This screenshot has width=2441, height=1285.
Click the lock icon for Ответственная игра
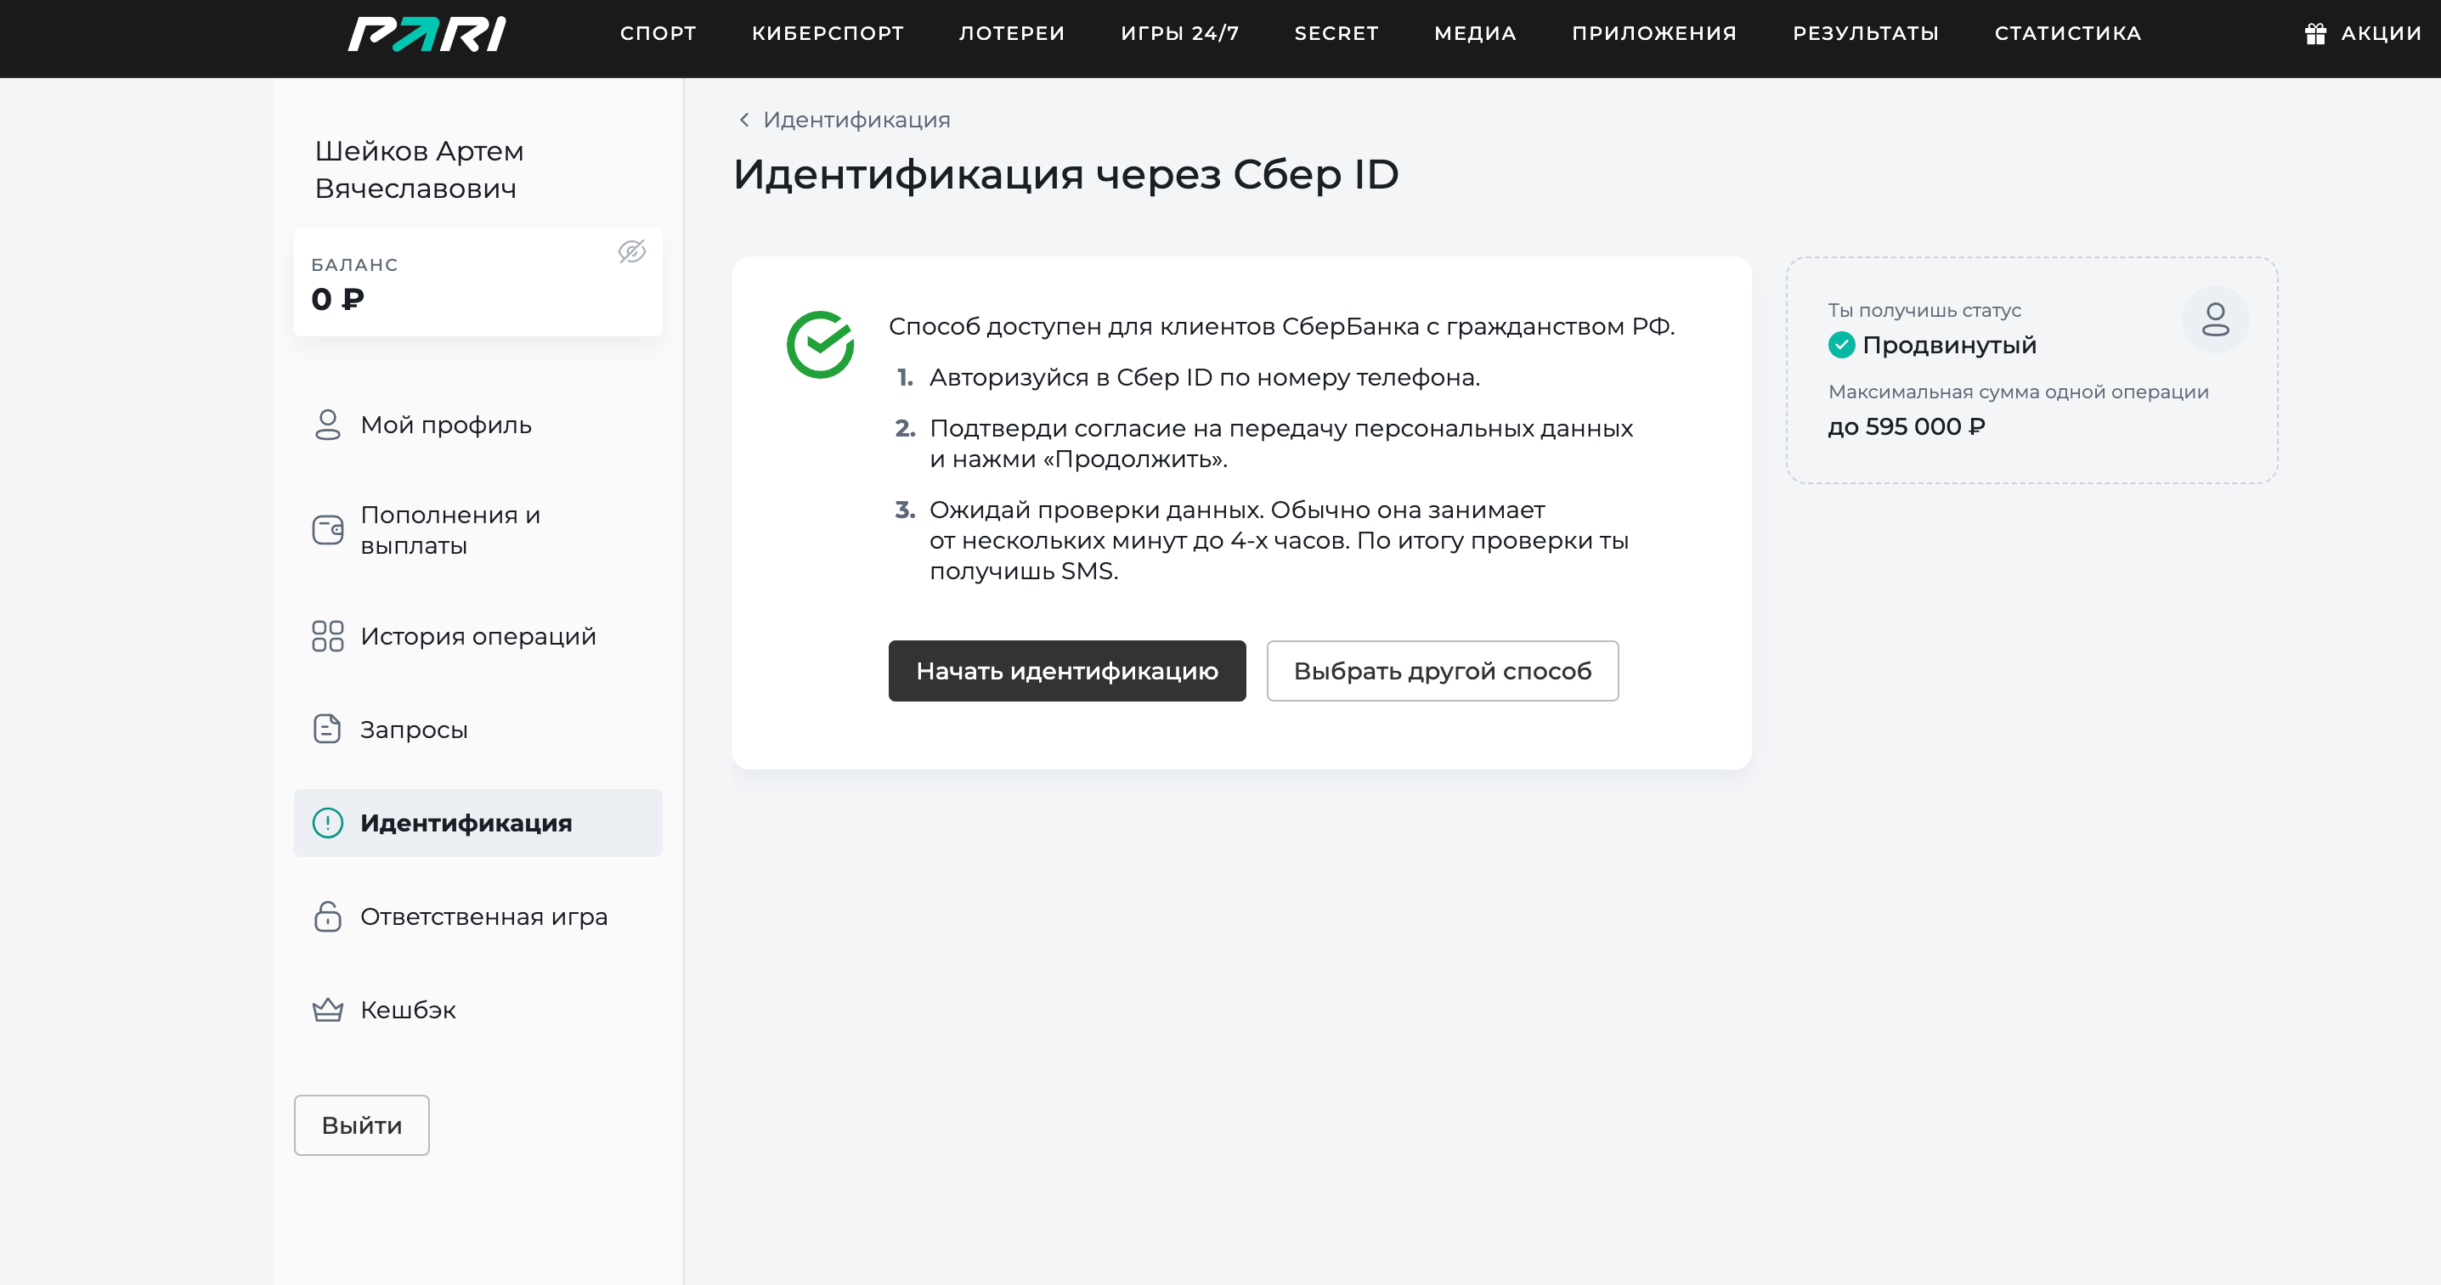[327, 916]
